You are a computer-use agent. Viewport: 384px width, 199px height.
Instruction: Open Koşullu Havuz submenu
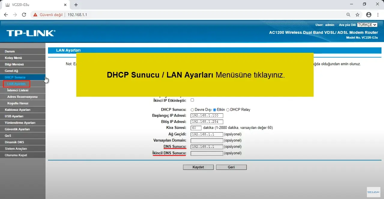23,103
